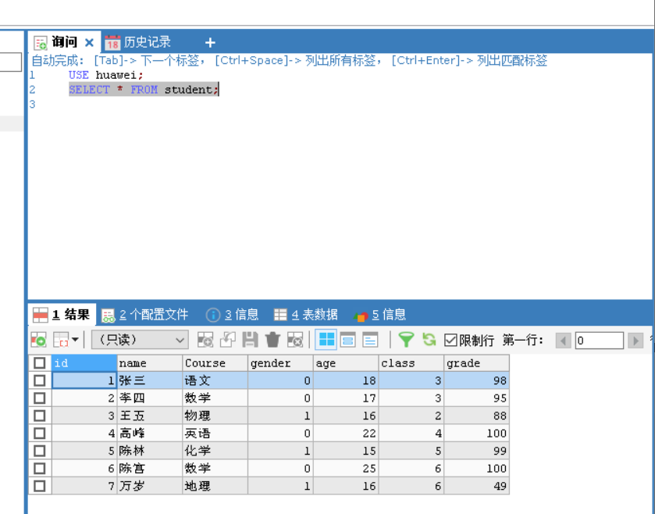Check the row checkbox for 张三
This screenshot has width=655, height=514.
click(40, 380)
